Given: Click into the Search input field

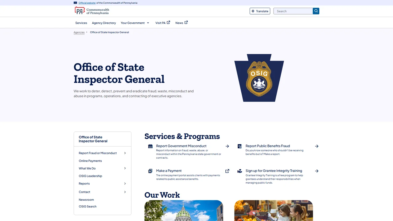Looking at the screenshot, I should pyautogui.click(x=293, y=11).
